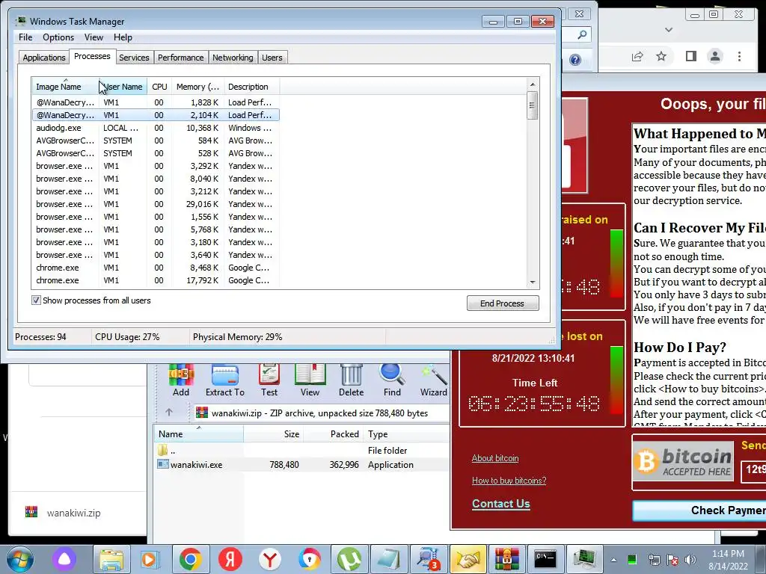
Task: Launch Windows Media Player from taskbar
Action: pyautogui.click(x=150, y=559)
